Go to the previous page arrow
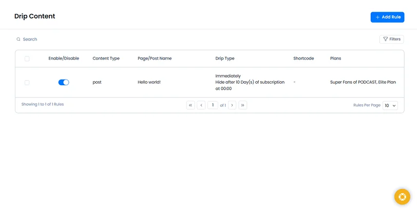Image resolution: width=417 pixels, height=209 pixels. coord(201,105)
